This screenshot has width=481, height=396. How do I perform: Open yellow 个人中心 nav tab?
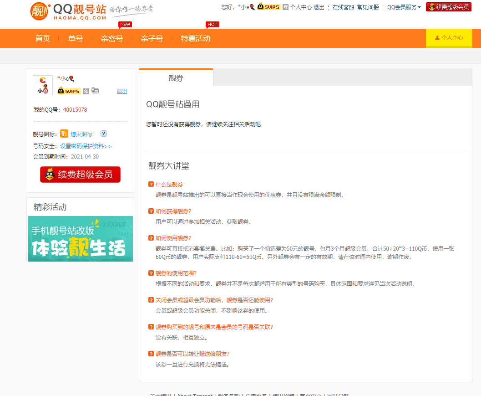click(x=449, y=38)
